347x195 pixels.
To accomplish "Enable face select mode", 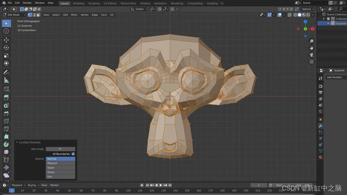I will click(38, 15).
